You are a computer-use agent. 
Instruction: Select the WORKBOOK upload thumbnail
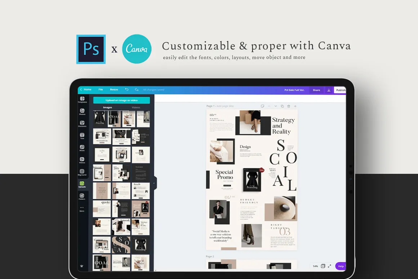[x=102, y=136]
